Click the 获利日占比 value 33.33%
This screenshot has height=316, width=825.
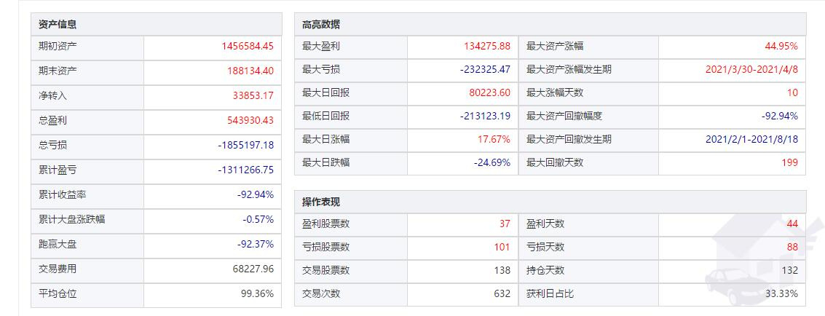[x=782, y=293]
